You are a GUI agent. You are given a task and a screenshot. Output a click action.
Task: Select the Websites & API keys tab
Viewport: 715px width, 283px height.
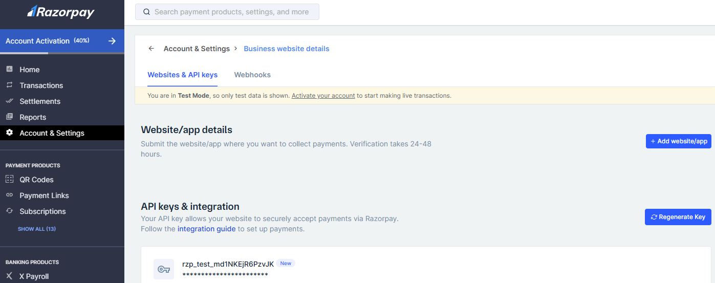182,75
